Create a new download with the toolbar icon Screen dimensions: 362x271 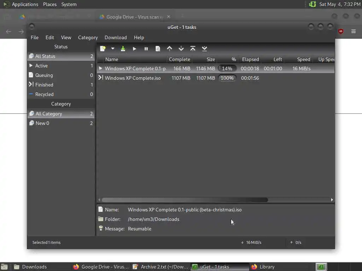point(103,49)
